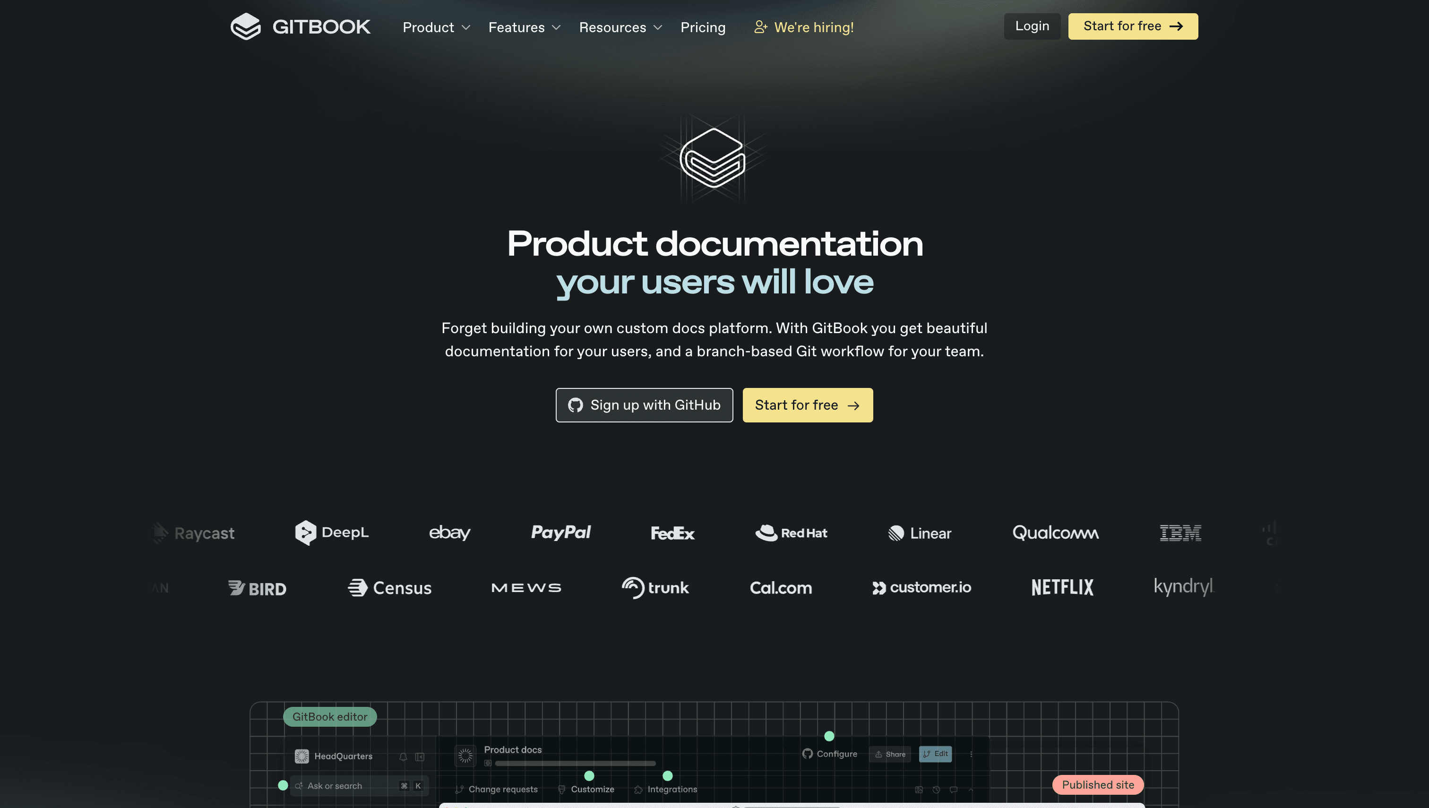1429x808 pixels.
Task: Click the kyndryl logo
Action: [1184, 586]
